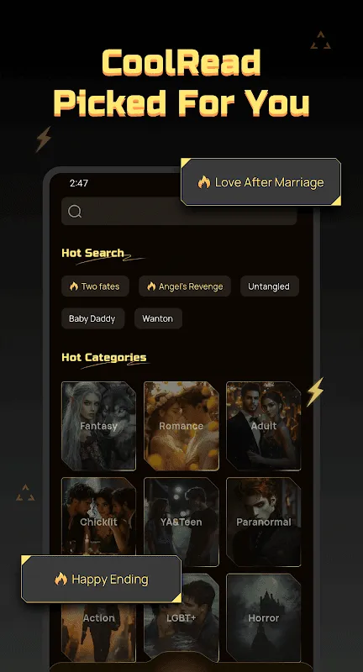Open the Horror category tile
Screen dimensions: 363x672
point(264,618)
